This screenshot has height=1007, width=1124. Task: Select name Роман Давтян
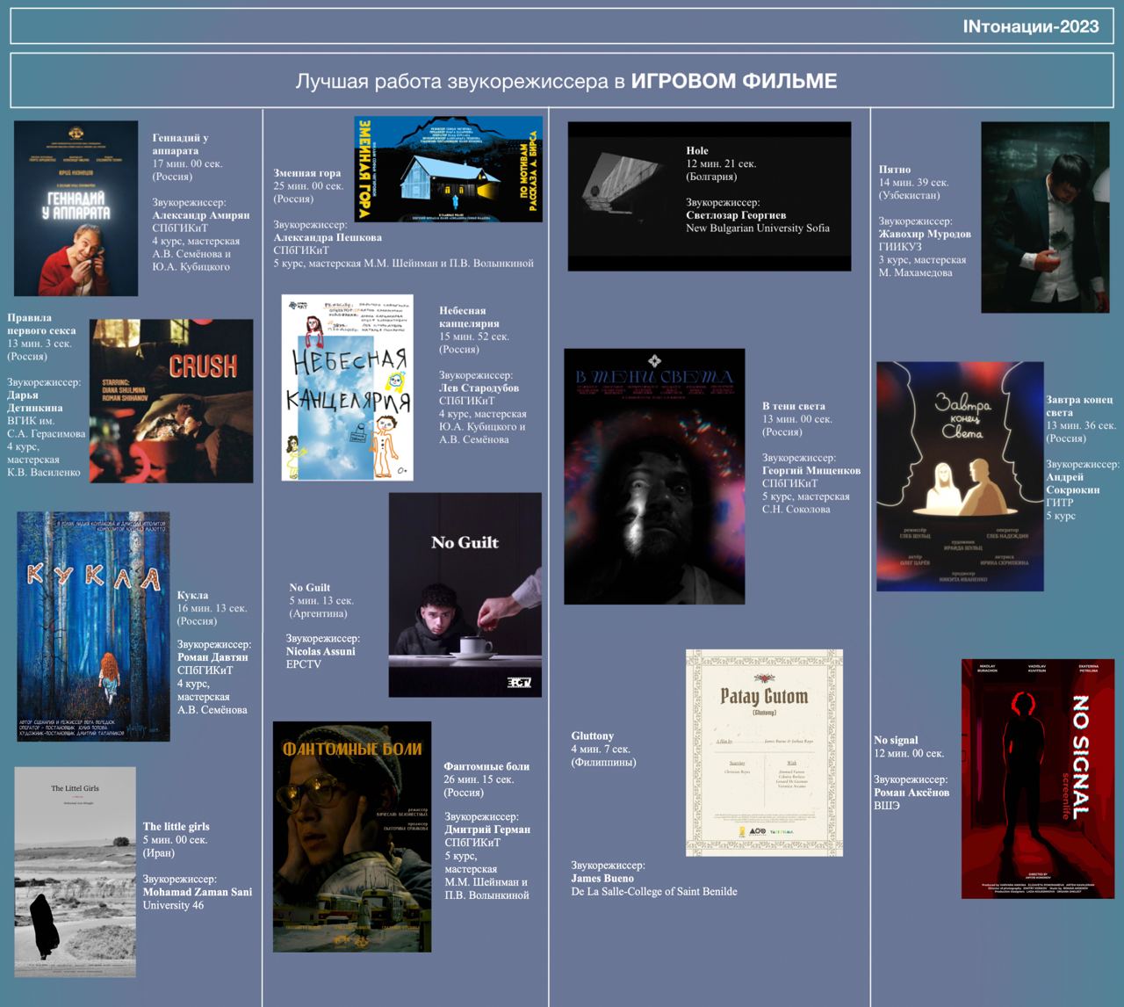point(213,656)
